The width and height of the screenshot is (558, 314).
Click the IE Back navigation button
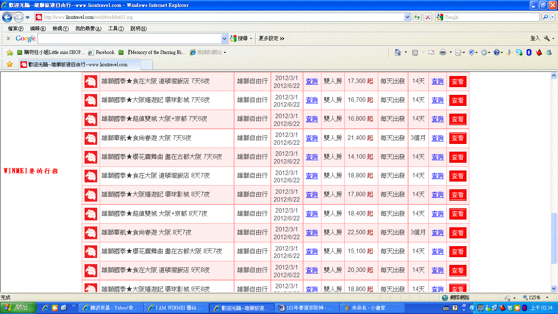pos(7,17)
